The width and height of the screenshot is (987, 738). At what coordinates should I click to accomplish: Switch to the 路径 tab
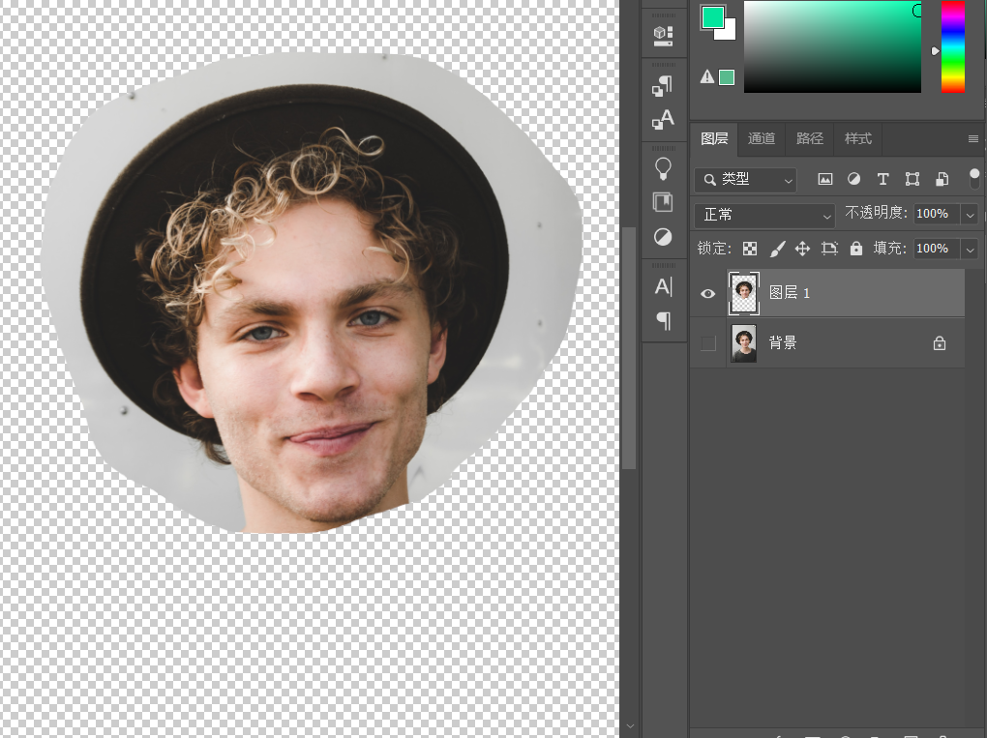810,138
